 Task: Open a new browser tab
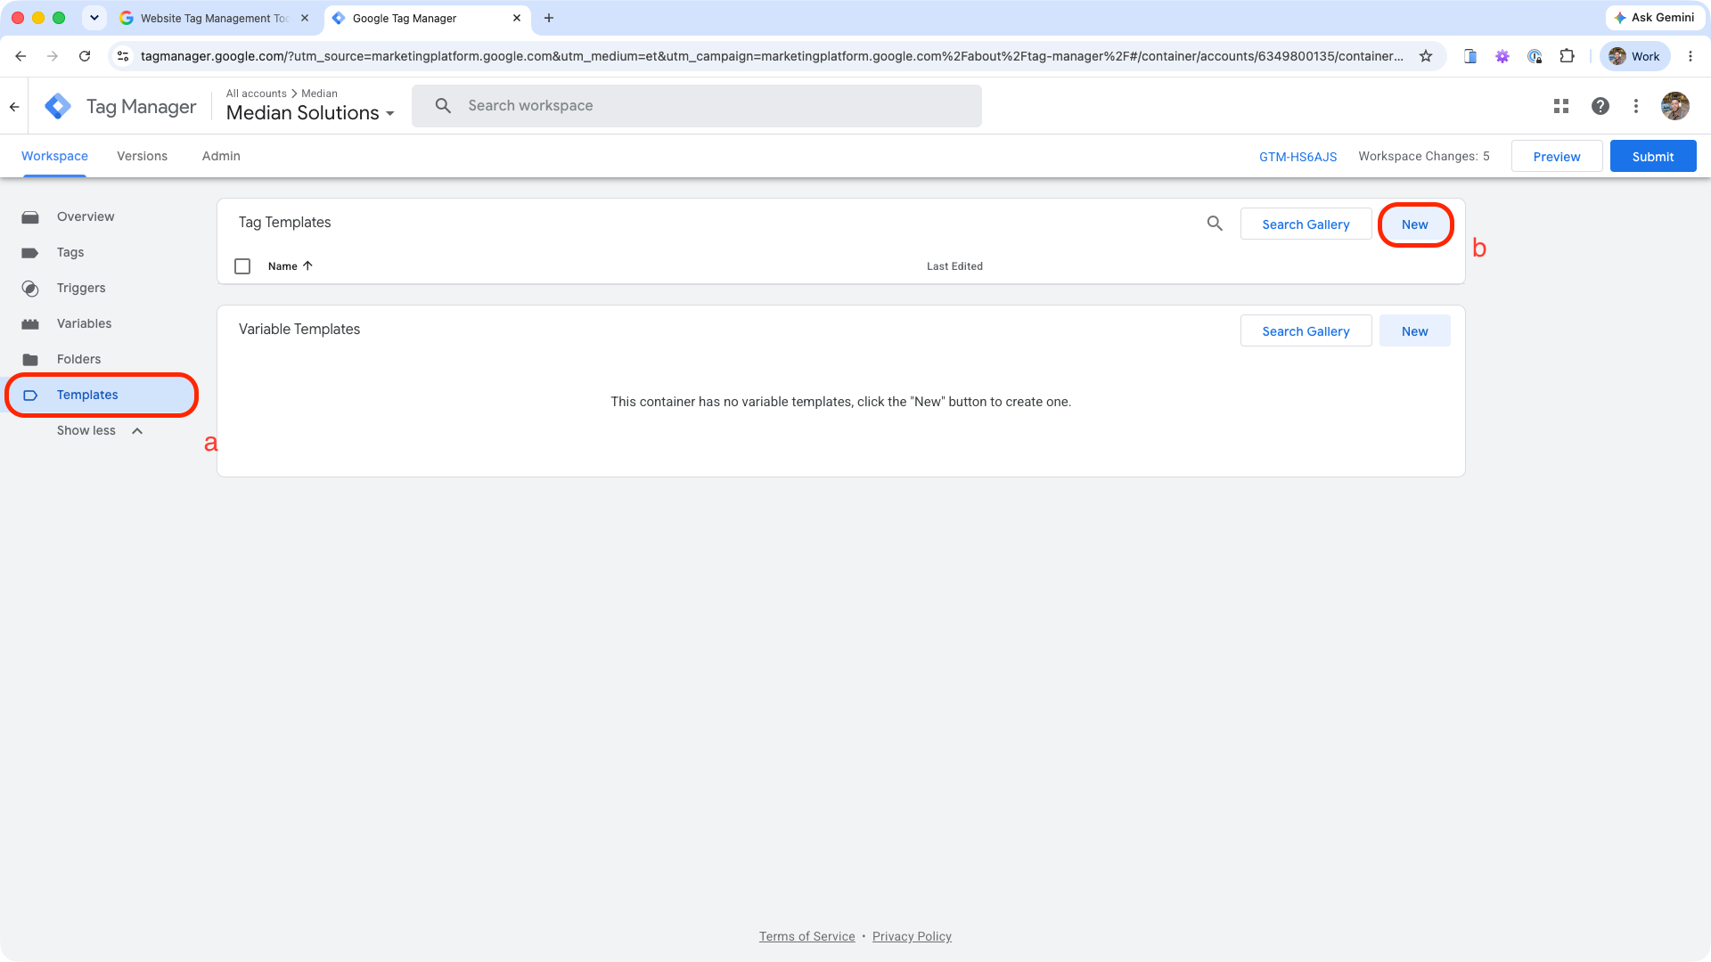pos(549,18)
